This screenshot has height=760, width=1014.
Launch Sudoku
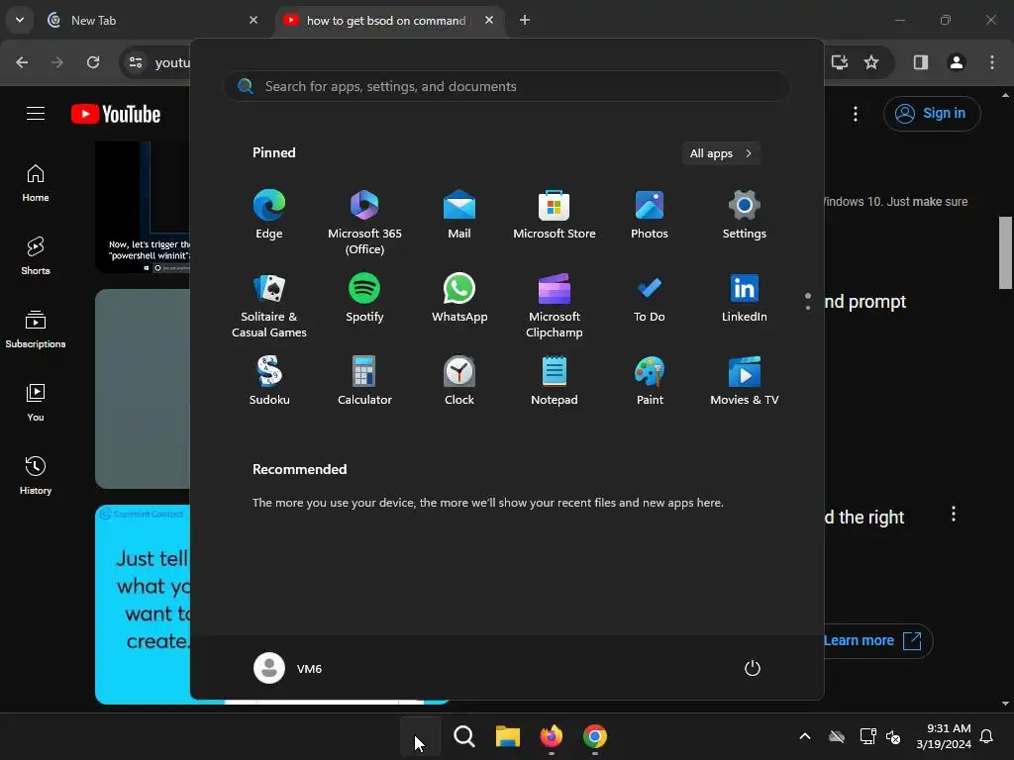pyautogui.click(x=269, y=381)
